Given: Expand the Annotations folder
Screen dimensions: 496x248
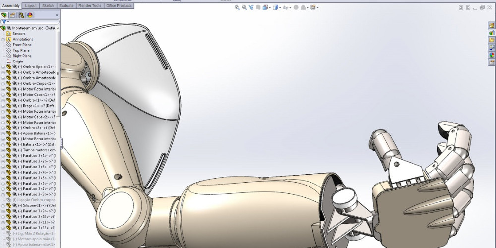Looking at the screenshot, I should pyautogui.click(x=3, y=39).
